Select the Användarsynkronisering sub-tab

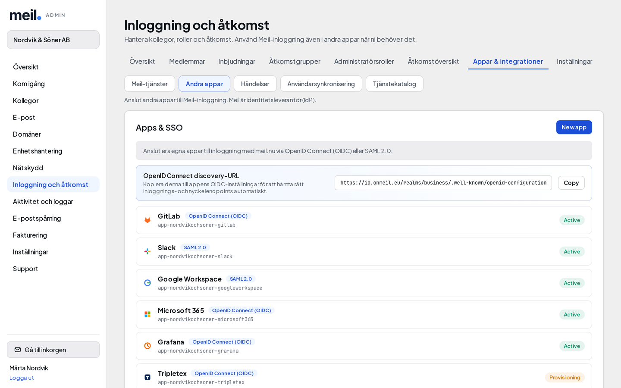pos(321,84)
